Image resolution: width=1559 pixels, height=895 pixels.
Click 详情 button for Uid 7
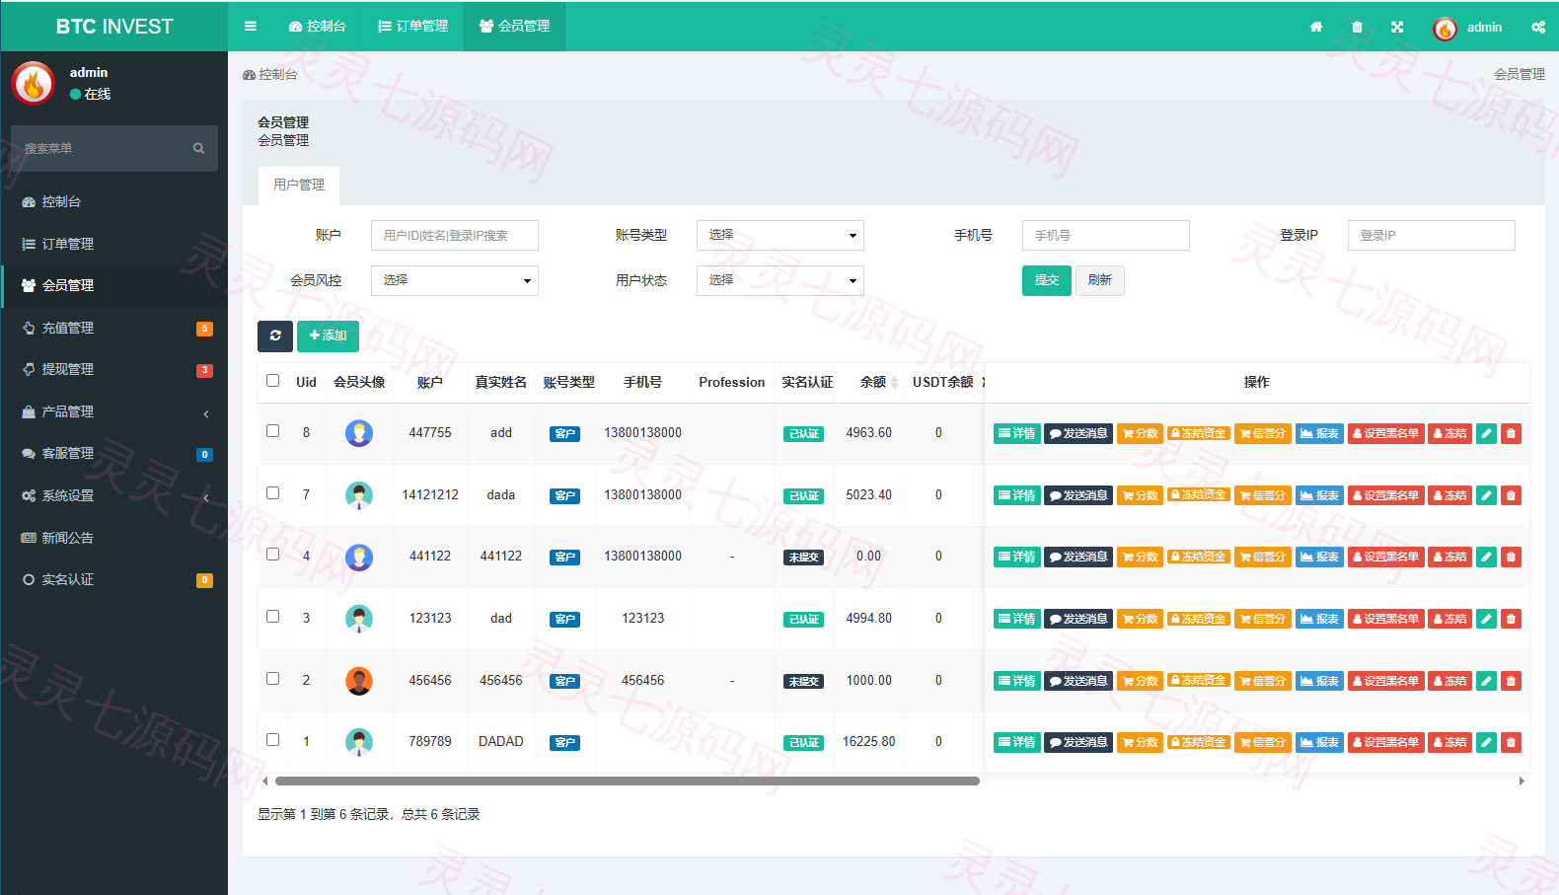pyautogui.click(x=1017, y=495)
